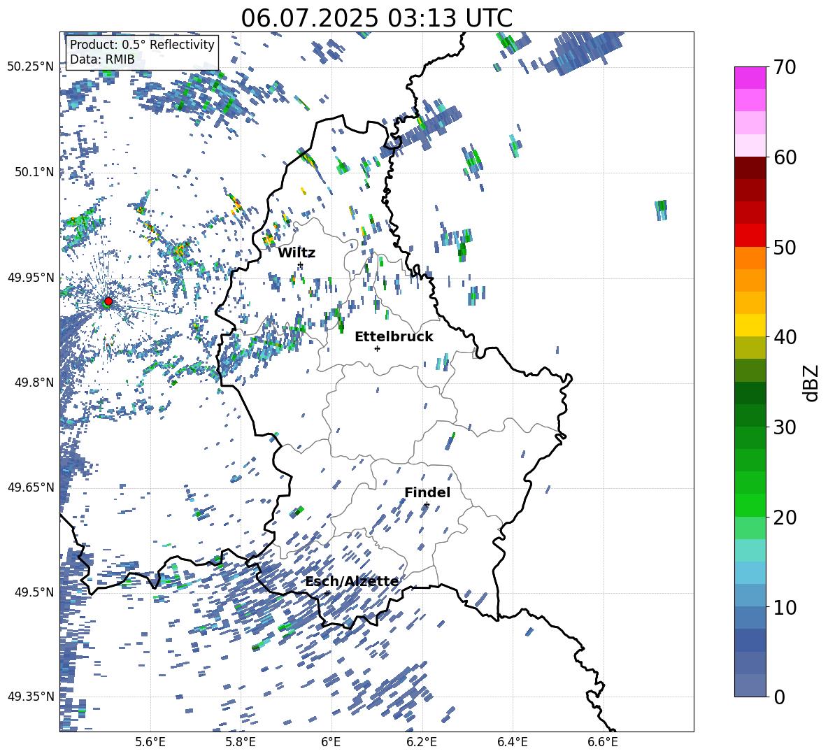The height and width of the screenshot is (756, 828).
Task: Click the Findel location cross marker
Action: point(427,505)
